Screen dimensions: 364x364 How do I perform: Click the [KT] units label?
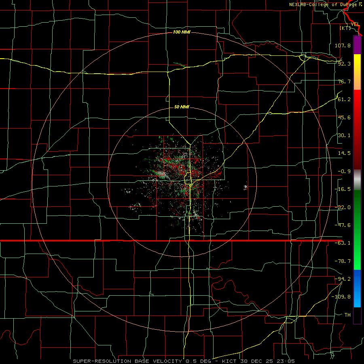[345, 28]
